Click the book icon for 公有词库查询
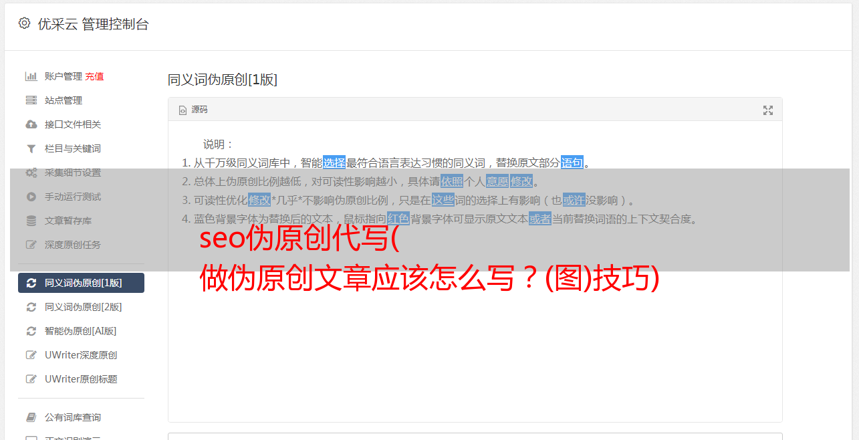 pos(31,417)
